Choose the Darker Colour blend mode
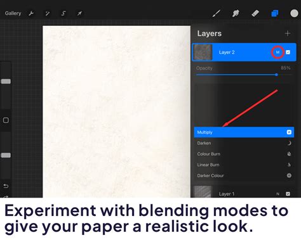Screen dimensions: 301x240 tap(244, 175)
